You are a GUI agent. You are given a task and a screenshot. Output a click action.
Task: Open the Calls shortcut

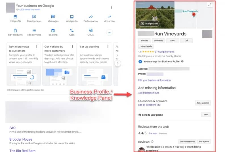72,32
